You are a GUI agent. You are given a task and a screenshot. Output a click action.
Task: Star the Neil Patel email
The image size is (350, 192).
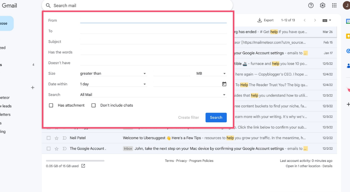[57, 138]
